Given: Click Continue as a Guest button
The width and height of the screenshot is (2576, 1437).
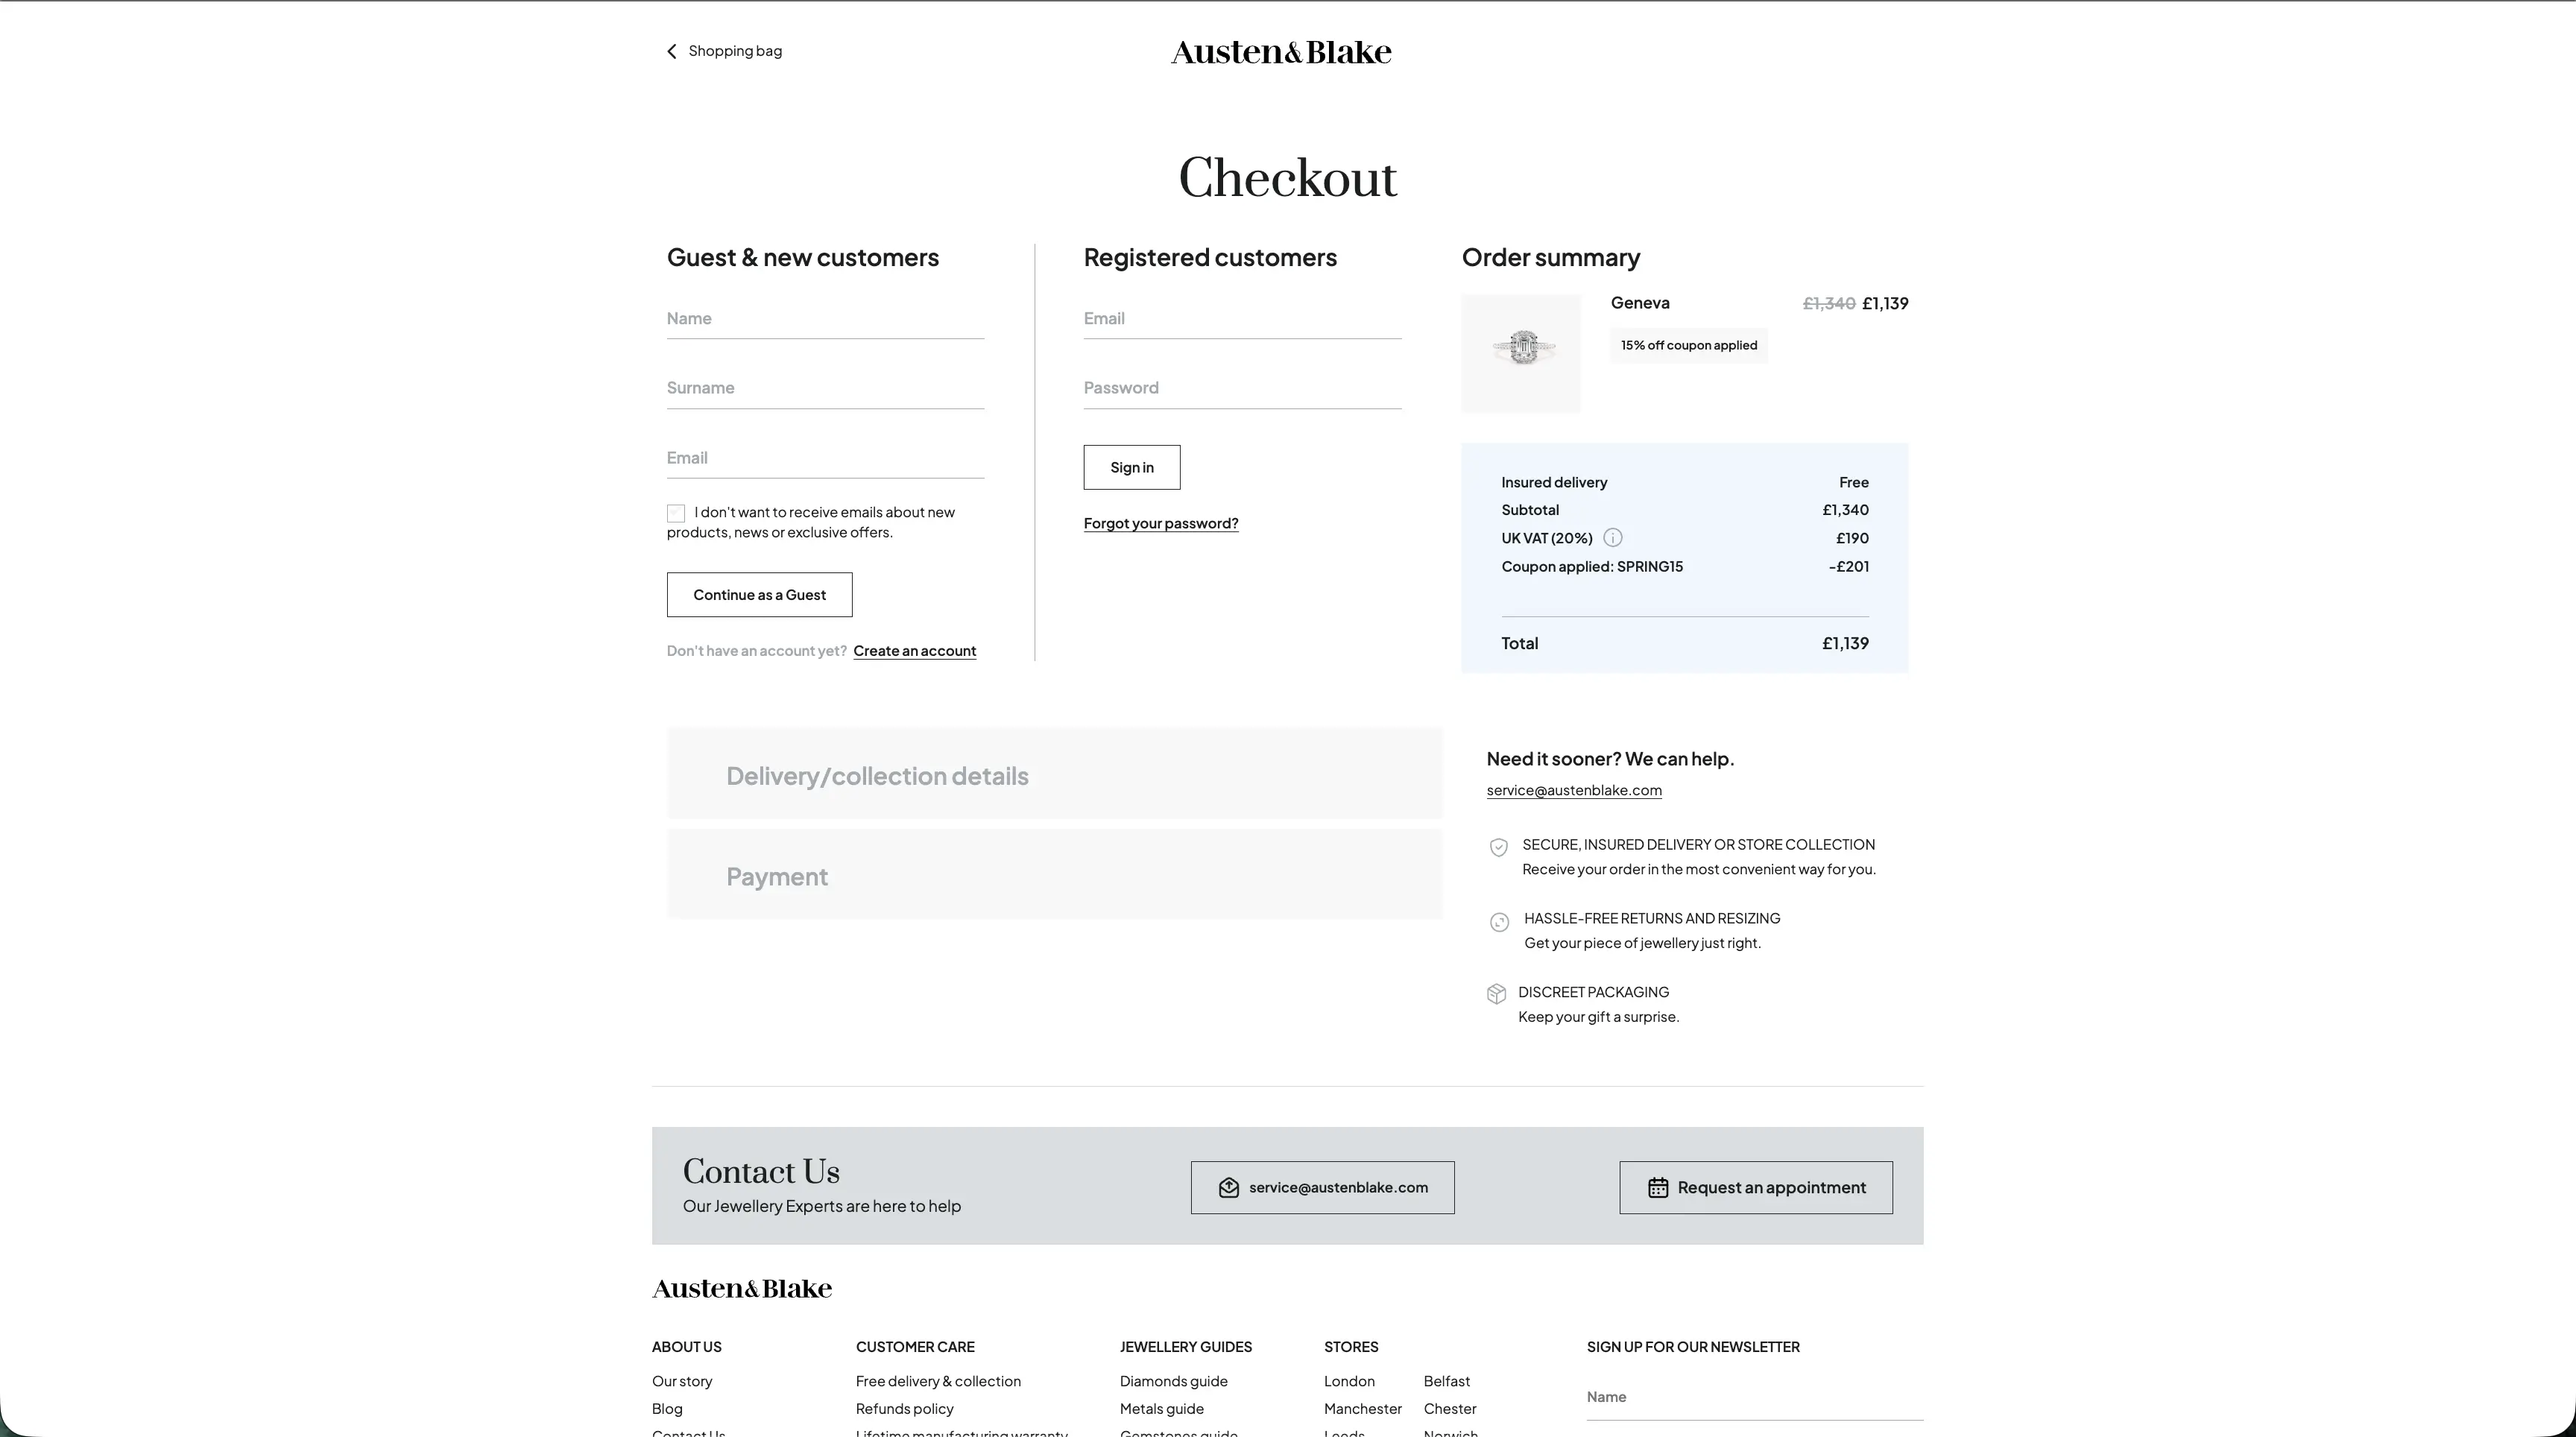Looking at the screenshot, I should pyautogui.click(x=759, y=595).
